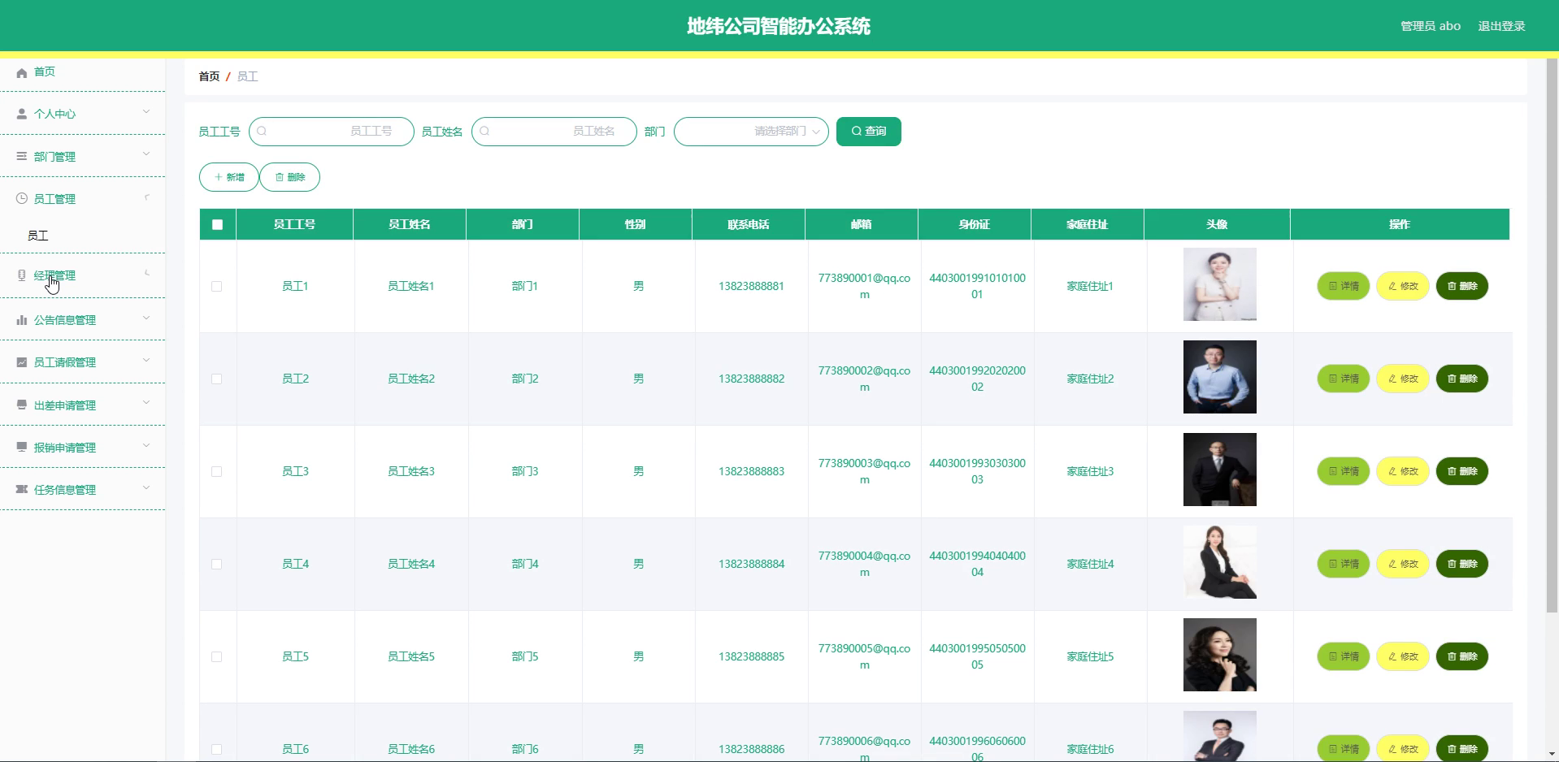
Task: Focus the 员工姓名 input field
Action: (x=554, y=131)
